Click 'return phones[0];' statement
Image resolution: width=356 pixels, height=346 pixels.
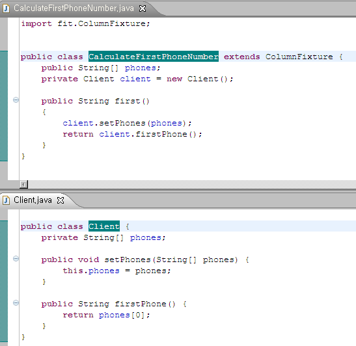[106, 315]
